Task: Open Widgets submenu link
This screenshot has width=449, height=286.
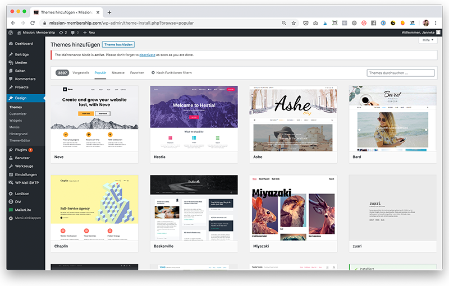Action: 16,121
